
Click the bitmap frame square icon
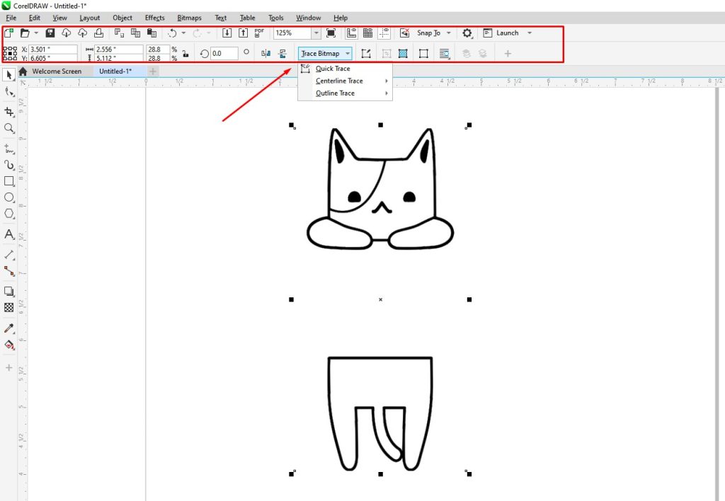423,54
